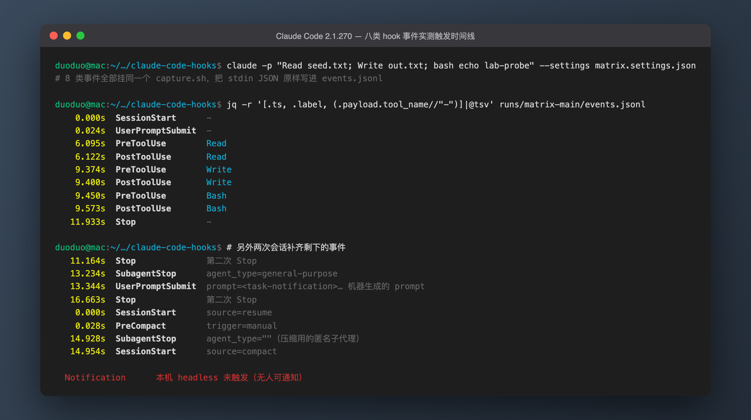Image resolution: width=751 pixels, height=420 pixels.
Task: Click 'agent_type=""' text
Action: (x=239, y=338)
